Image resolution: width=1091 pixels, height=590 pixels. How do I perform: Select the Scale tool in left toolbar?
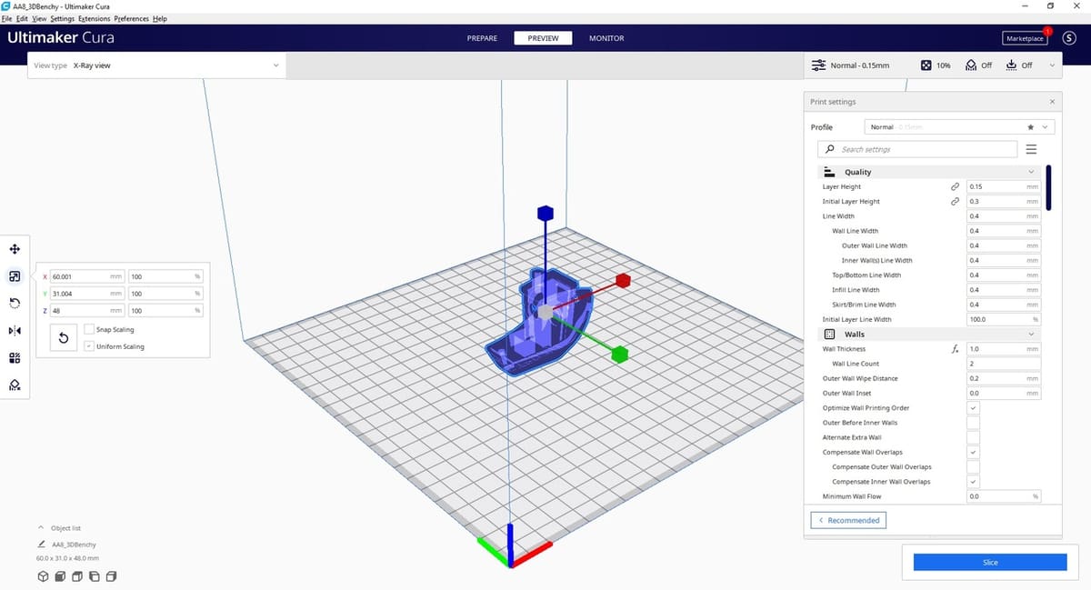tap(15, 275)
